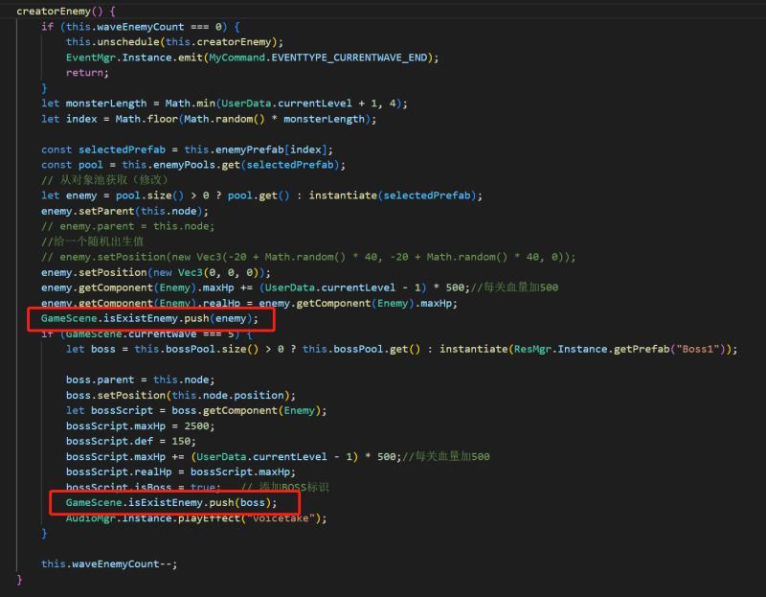The width and height of the screenshot is (766, 597).
Task: Click the 'const selectedPrefab = this.enemyPrefab[index]' line
Action: click(x=187, y=149)
